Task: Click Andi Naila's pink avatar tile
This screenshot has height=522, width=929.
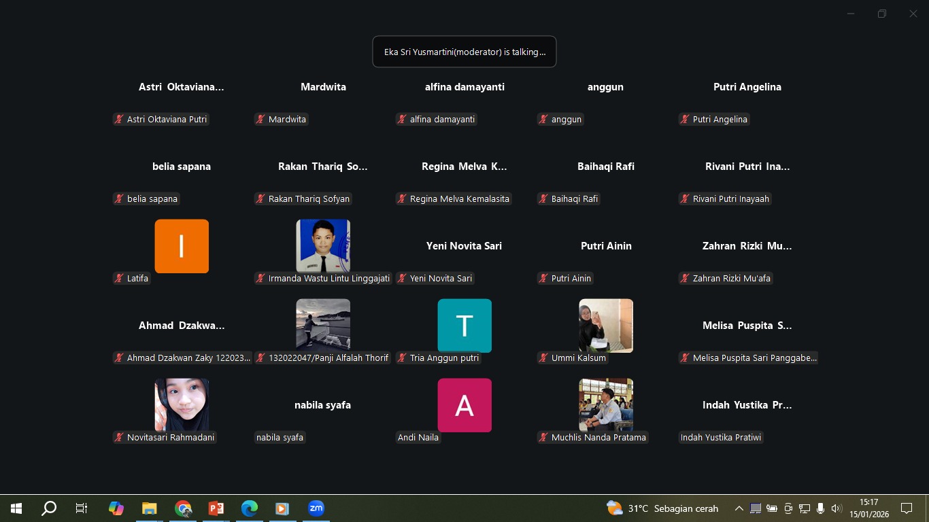Action: tap(464, 405)
